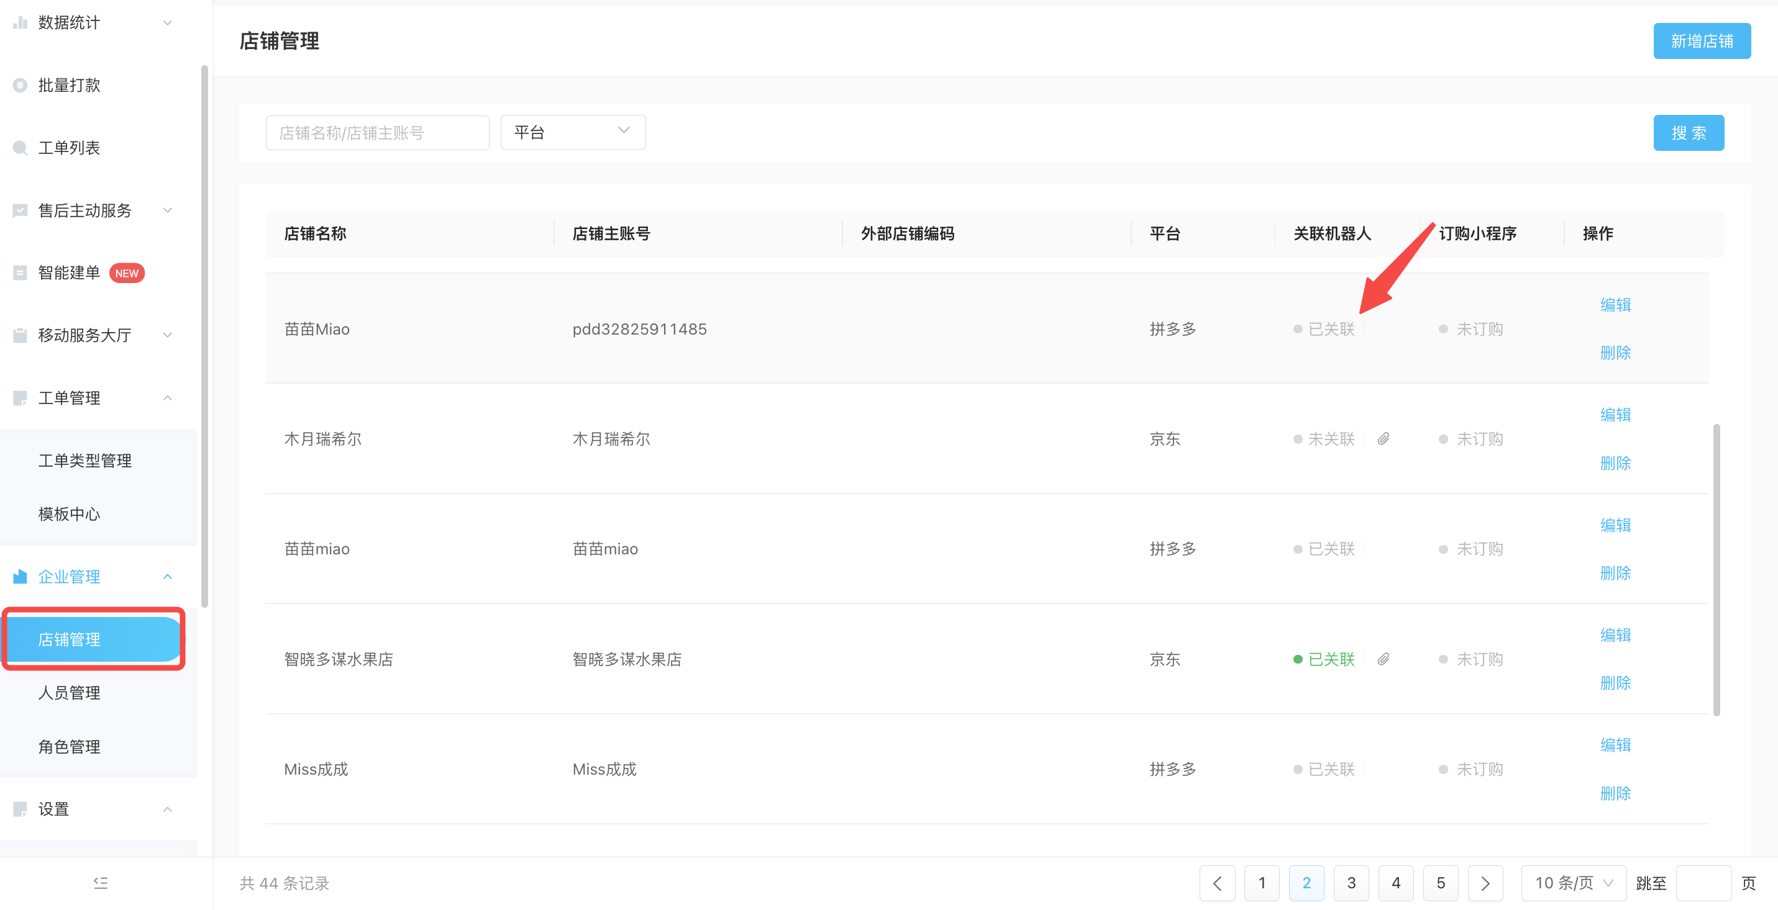Open the 10 条/页 page size dropdown
This screenshot has height=910, width=1778.
click(1574, 883)
